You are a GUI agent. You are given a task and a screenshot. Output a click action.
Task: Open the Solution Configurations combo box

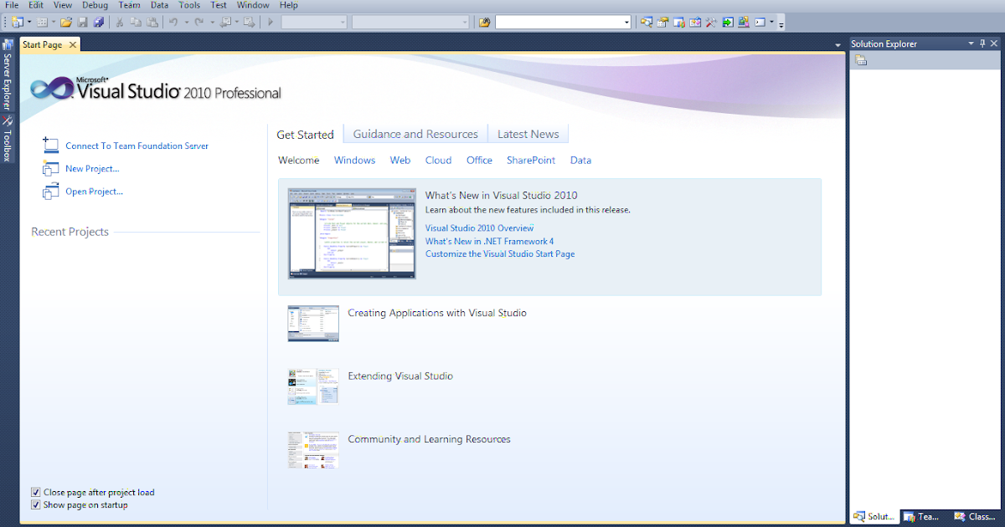(x=314, y=22)
